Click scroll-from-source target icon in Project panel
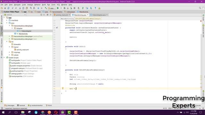Viewport: 205px width, 115px height. 41,15
